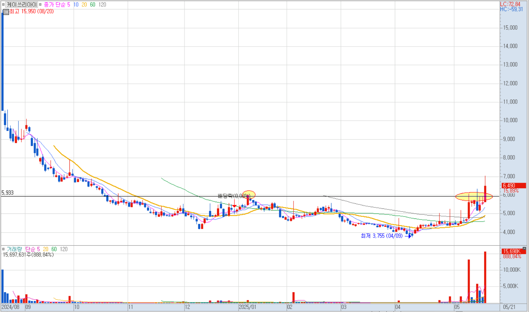Click the 05/21 date label
The height and width of the screenshot is (312, 529).
pyautogui.click(x=509, y=307)
